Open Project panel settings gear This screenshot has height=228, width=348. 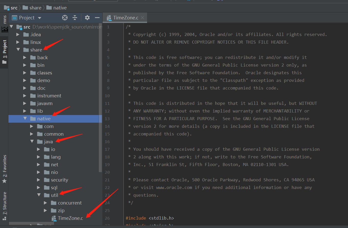coord(87,18)
